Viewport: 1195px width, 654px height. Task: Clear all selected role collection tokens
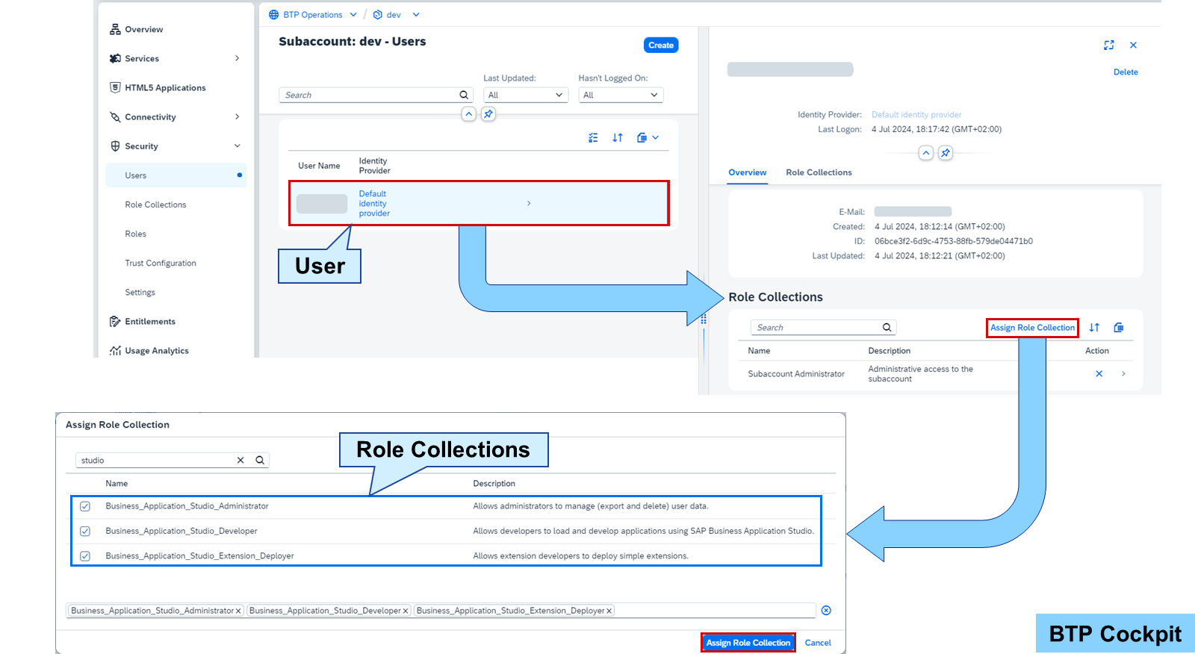pos(826,611)
